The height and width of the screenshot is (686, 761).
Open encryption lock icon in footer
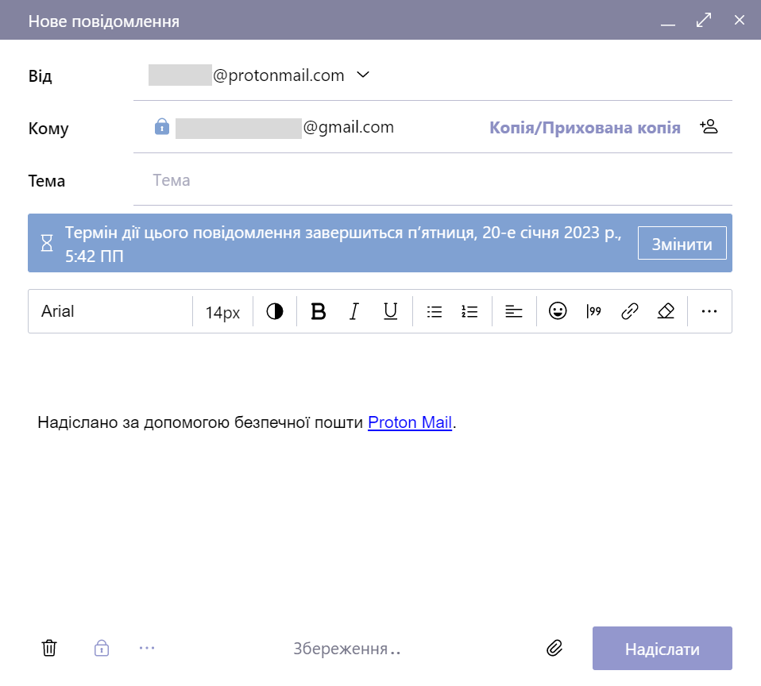pyautogui.click(x=101, y=648)
